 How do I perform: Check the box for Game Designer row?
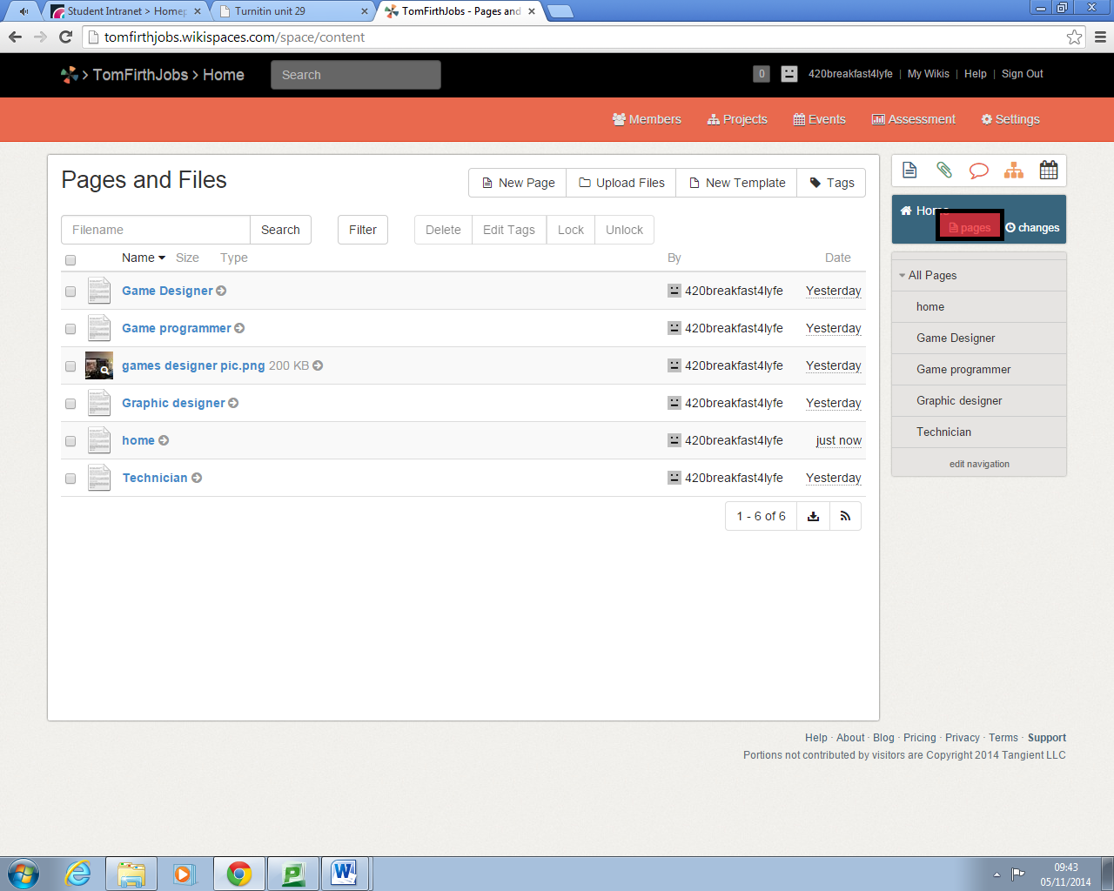click(x=70, y=291)
